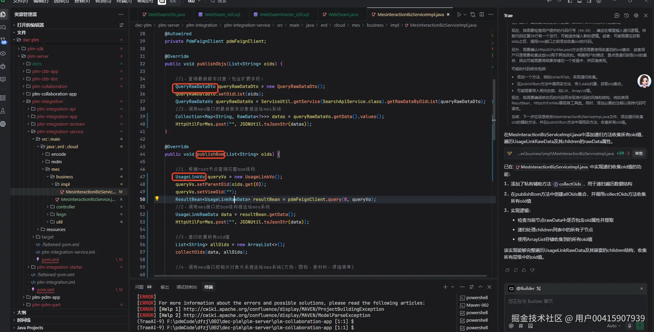Open the Auto model dropdown
Screen dimensions: 654x332
(614, 326)
